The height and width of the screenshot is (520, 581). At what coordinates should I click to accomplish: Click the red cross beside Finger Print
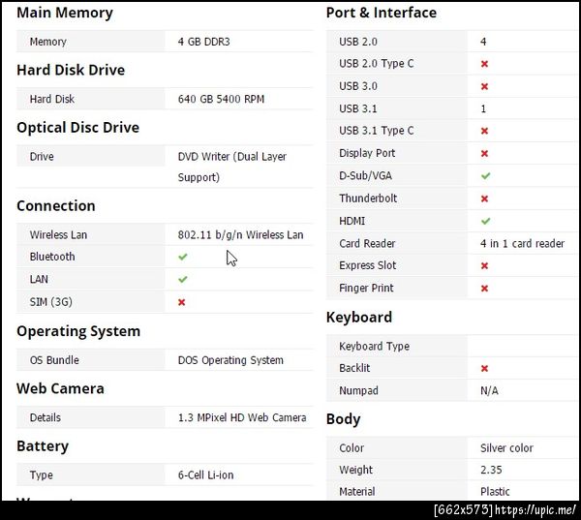(x=484, y=288)
